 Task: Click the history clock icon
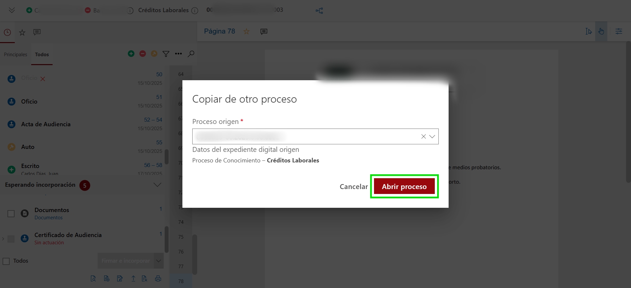click(x=7, y=32)
